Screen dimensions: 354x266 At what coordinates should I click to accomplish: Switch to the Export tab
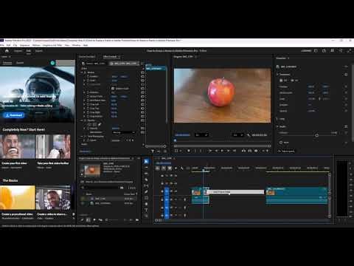coord(39,51)
